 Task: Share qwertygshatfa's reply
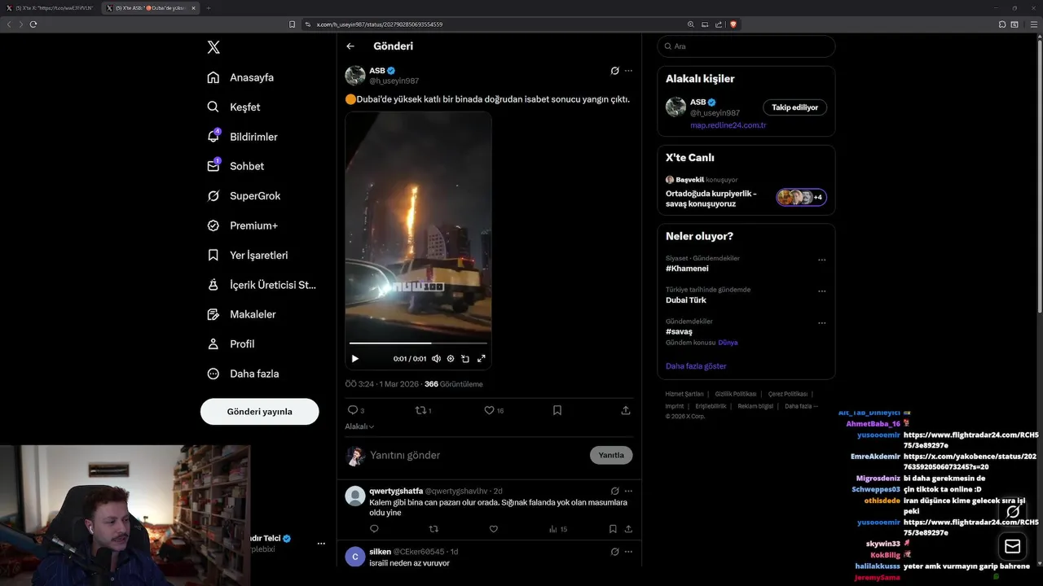(628, 529)
